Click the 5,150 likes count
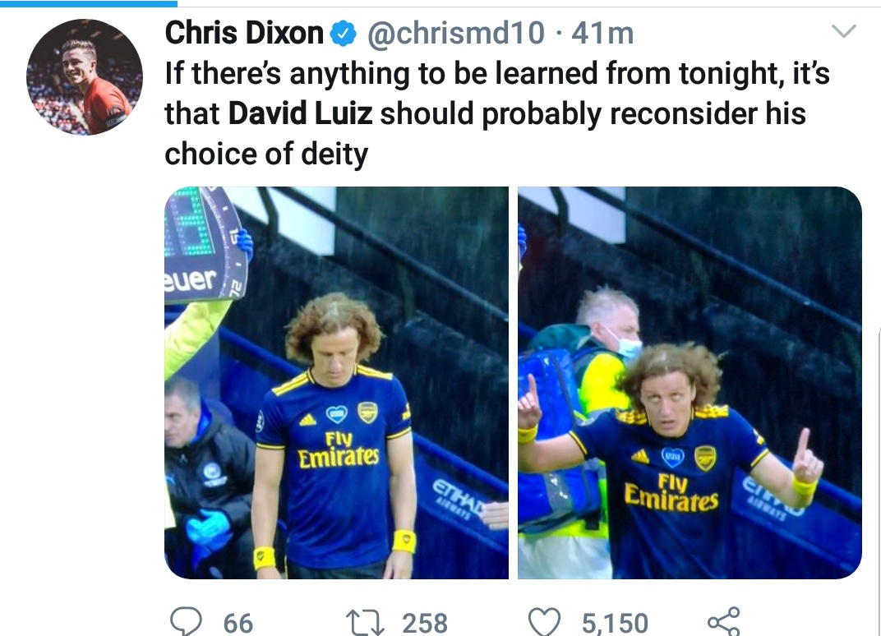Image resolution: width=881 pixels, height=636 pixels. coord(615,623)
